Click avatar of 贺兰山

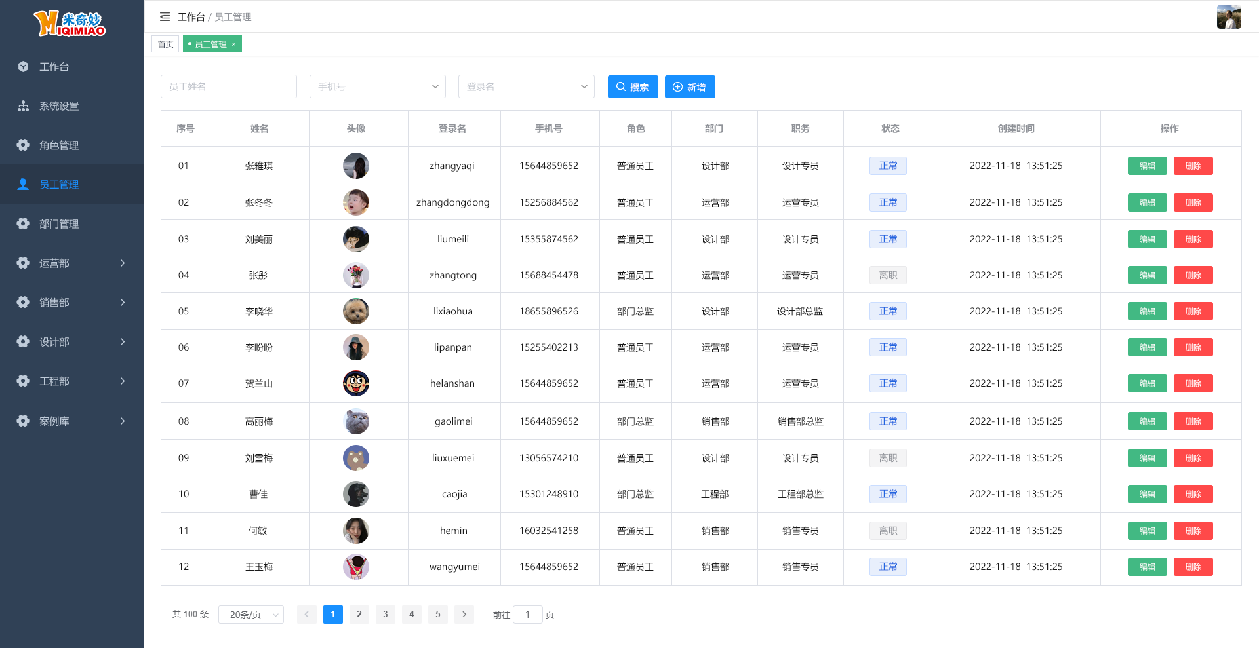tap(356, 383)
